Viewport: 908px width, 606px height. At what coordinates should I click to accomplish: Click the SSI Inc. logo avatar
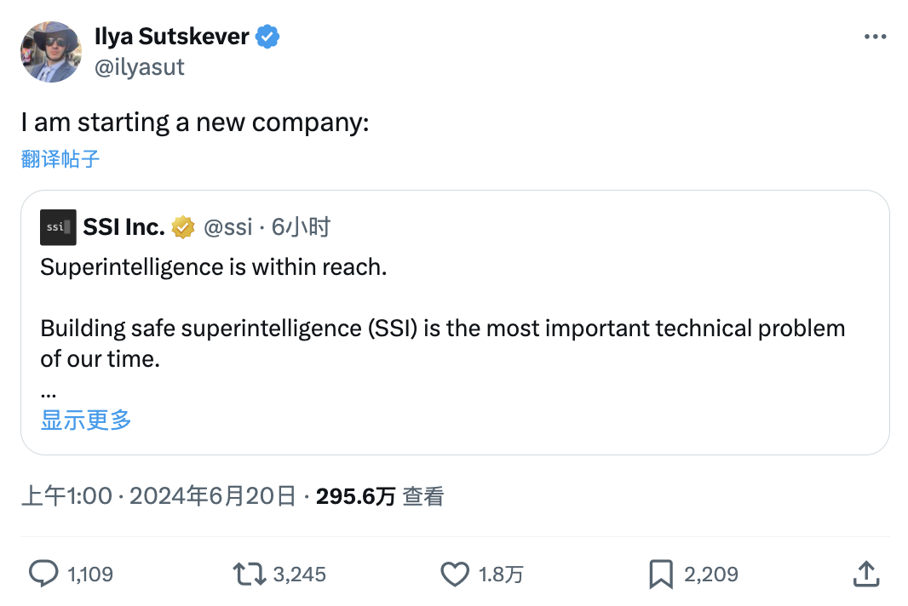pos(58,227)
